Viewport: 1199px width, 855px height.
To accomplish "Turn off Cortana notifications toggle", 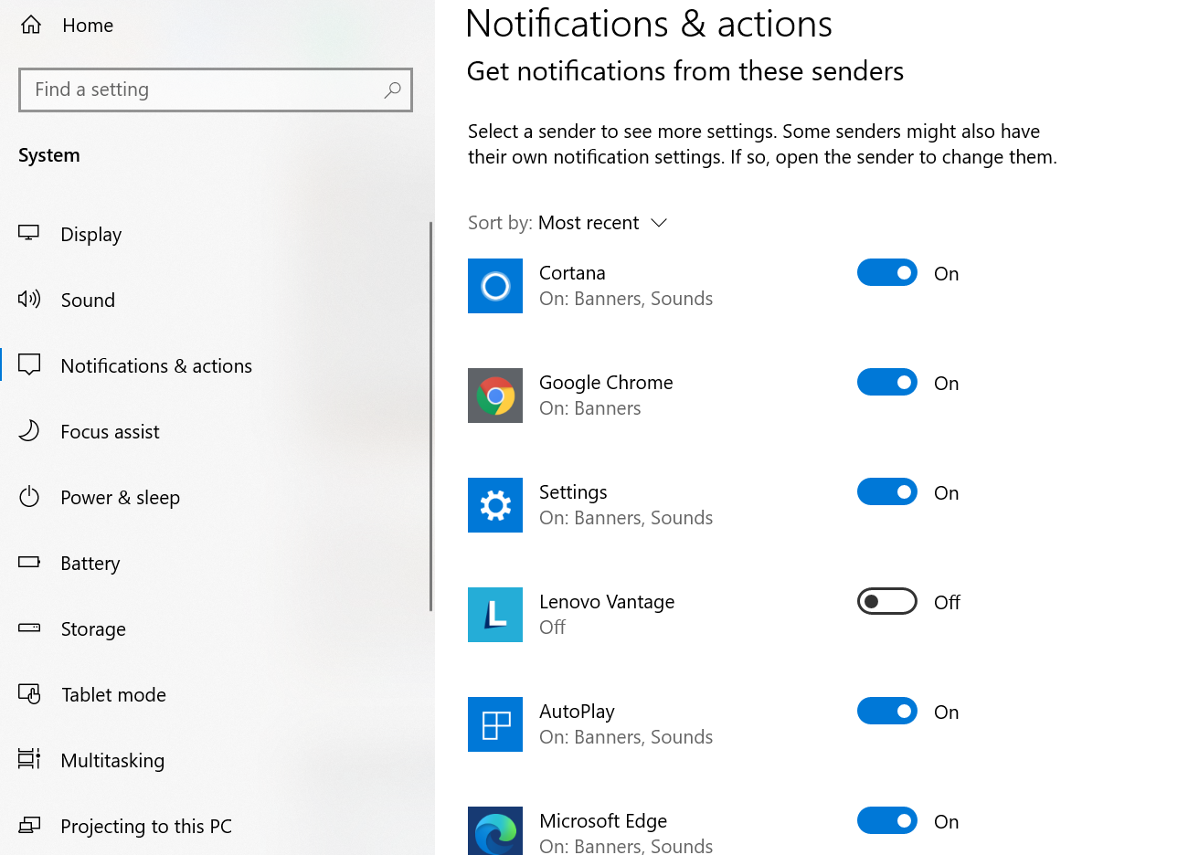I will 886,272.
